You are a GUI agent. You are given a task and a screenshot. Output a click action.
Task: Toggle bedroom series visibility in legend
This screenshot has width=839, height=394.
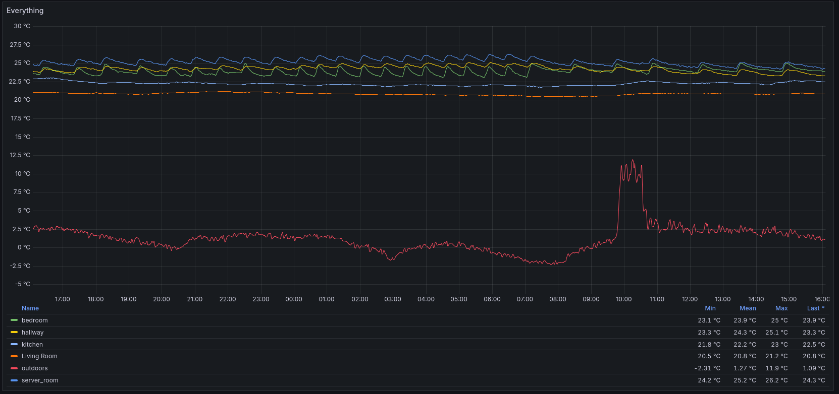click(x=35, y=320)
